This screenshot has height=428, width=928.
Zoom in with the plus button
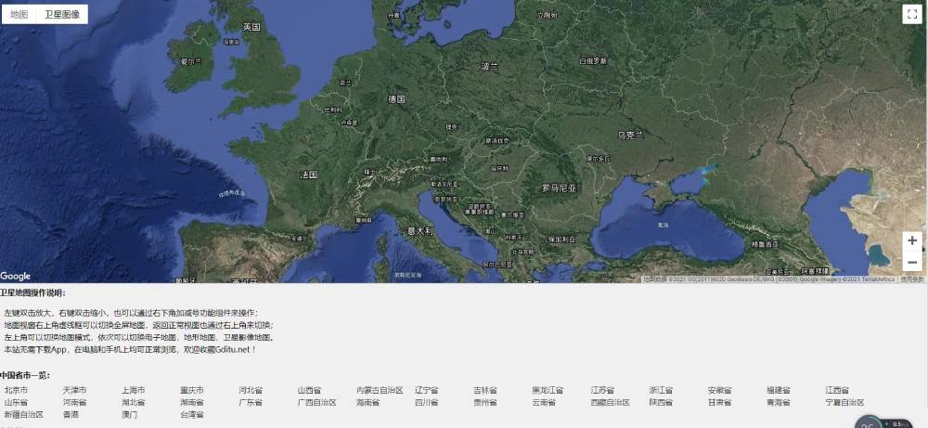pyautogui.click(x=912, y=240)
